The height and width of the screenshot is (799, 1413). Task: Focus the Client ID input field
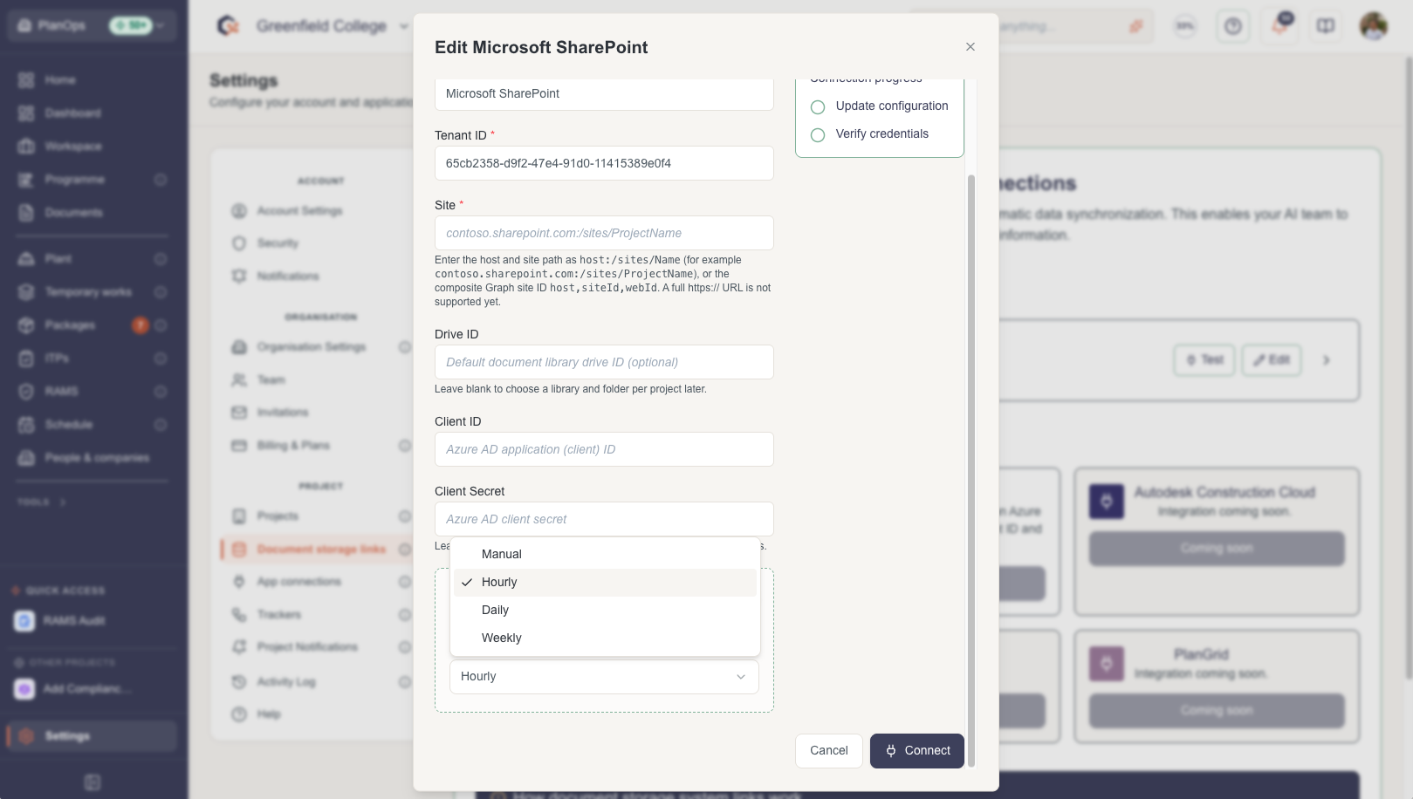[x=604, y=449]
